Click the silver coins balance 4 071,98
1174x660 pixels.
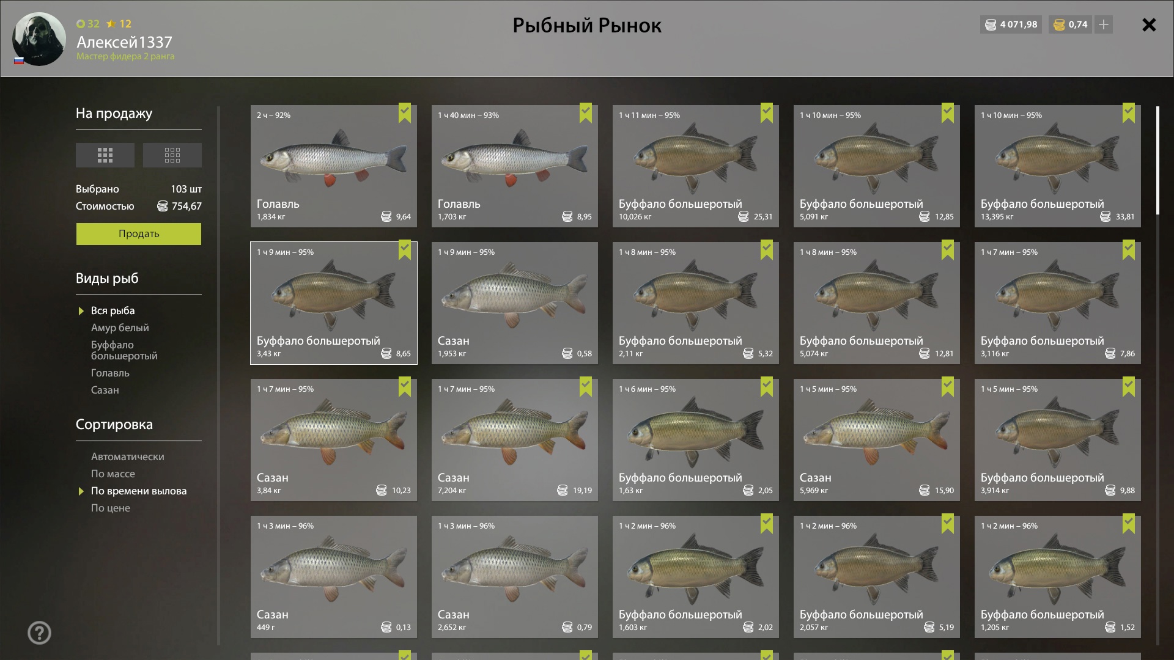point(1011,24)
